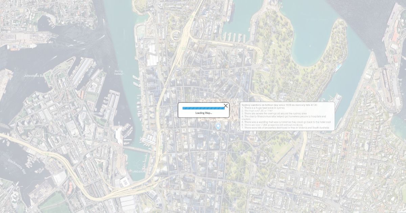
Task: Click the blue location pin marker
Action: point(218,126)
